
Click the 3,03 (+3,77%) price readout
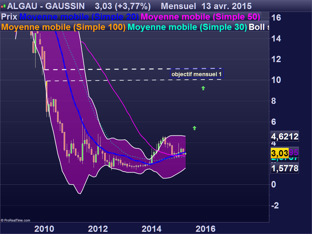[122, 6]
